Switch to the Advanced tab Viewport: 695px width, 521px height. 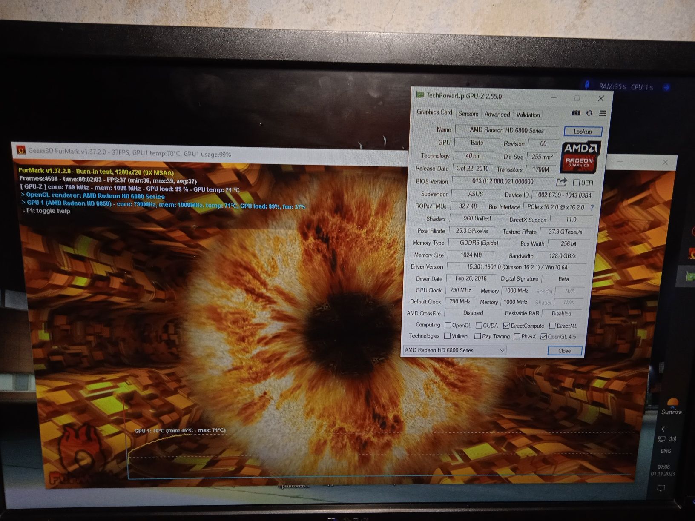point(497,114)
